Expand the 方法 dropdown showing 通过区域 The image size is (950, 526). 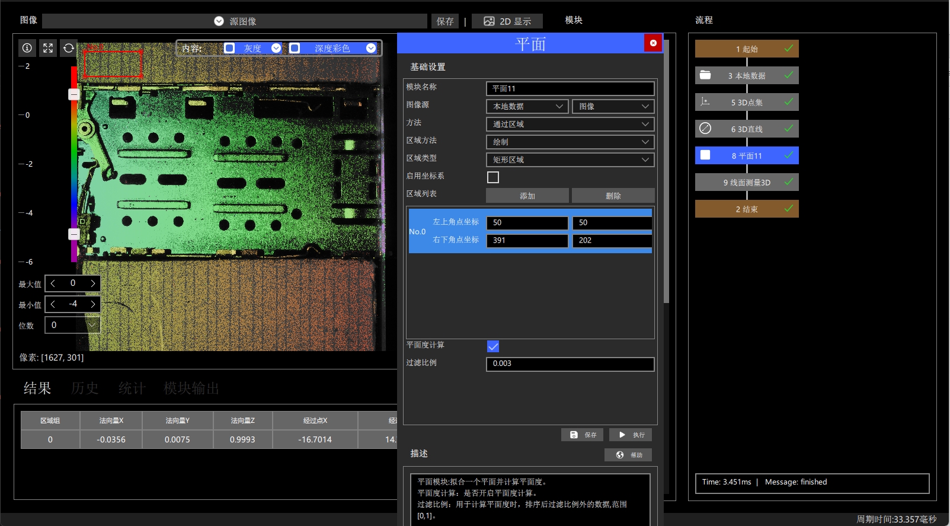(x=570, y=124)
